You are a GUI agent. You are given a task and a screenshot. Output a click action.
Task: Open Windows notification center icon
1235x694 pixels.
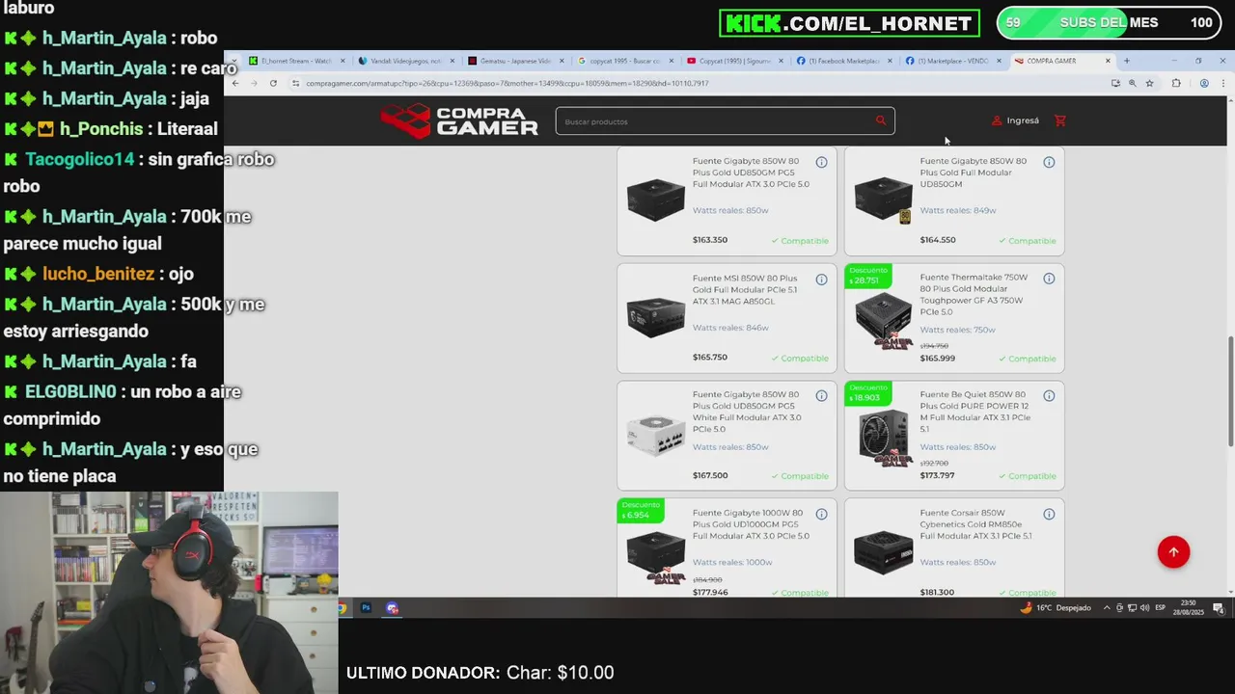(1219, 608)
